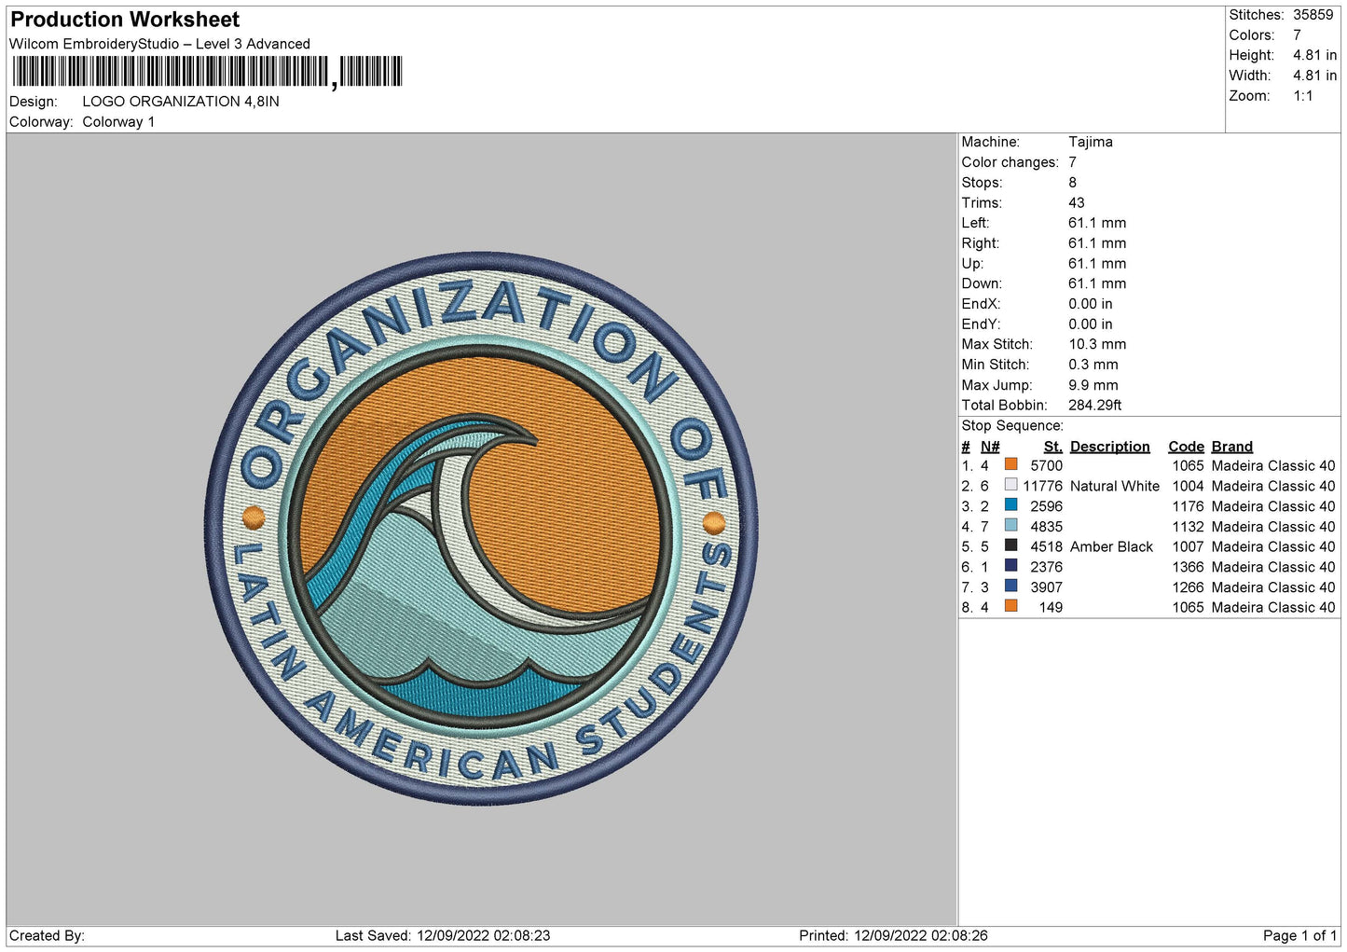
Task: Click stitch count 11776 in stop sequence
Action: pyautogui.click(x=1043, y=486)
